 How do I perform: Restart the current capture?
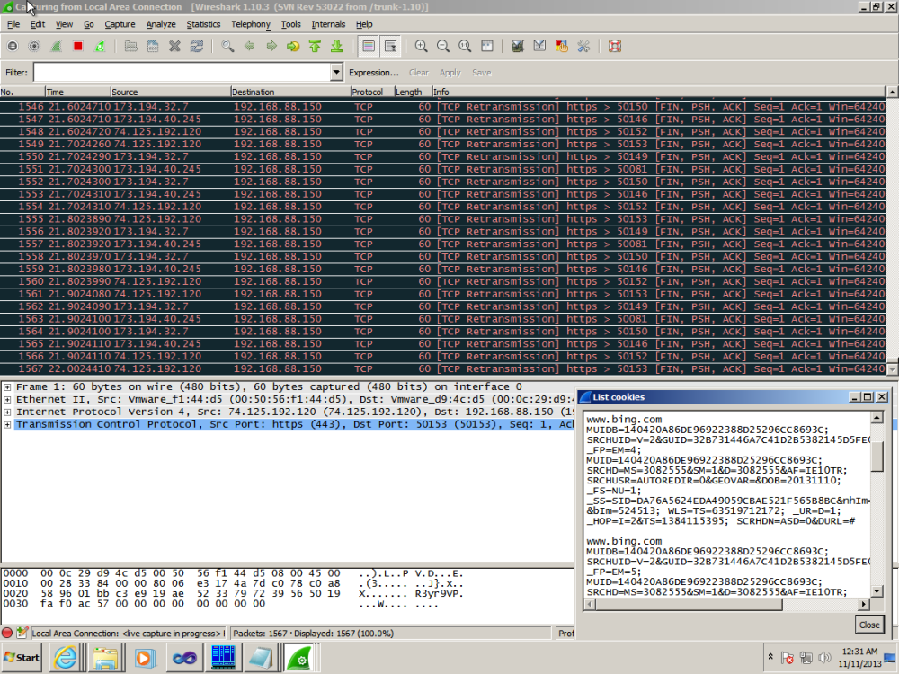tap(101, 46)
